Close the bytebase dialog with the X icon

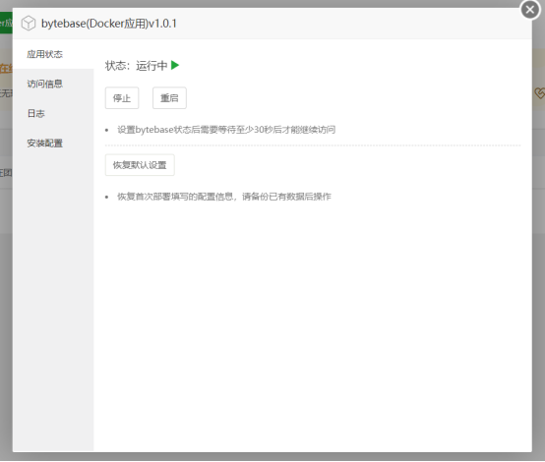(x=529, y=10)
